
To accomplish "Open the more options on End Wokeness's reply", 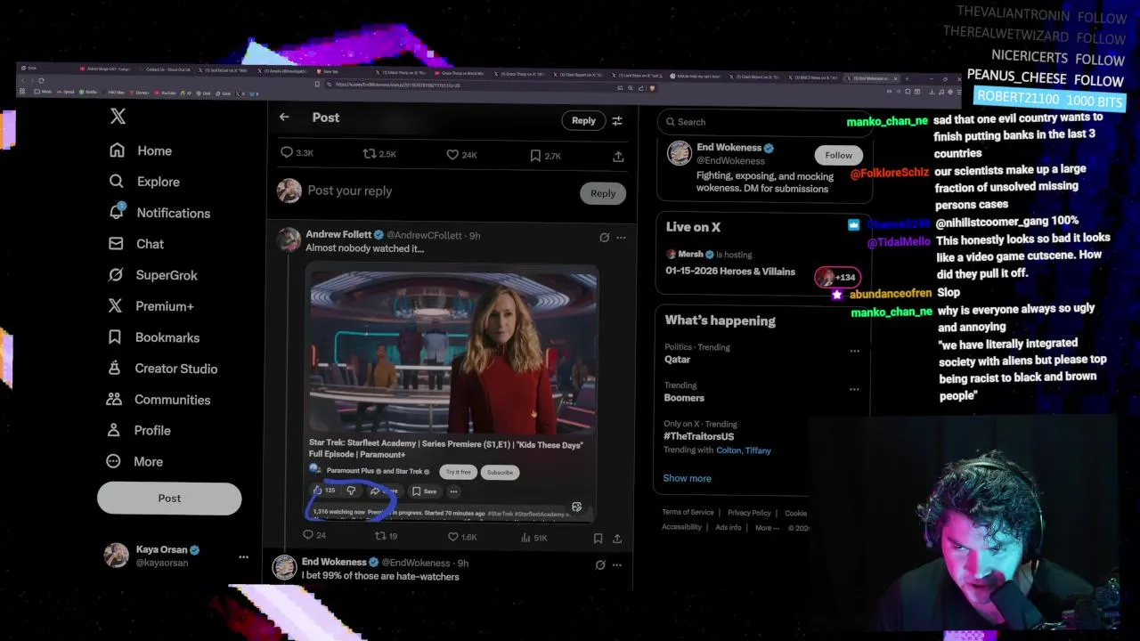I will [616, 564].
